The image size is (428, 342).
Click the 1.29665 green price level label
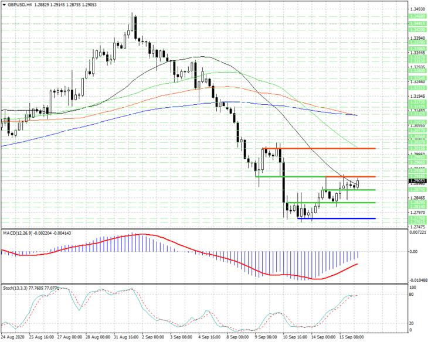click(417, 162)
